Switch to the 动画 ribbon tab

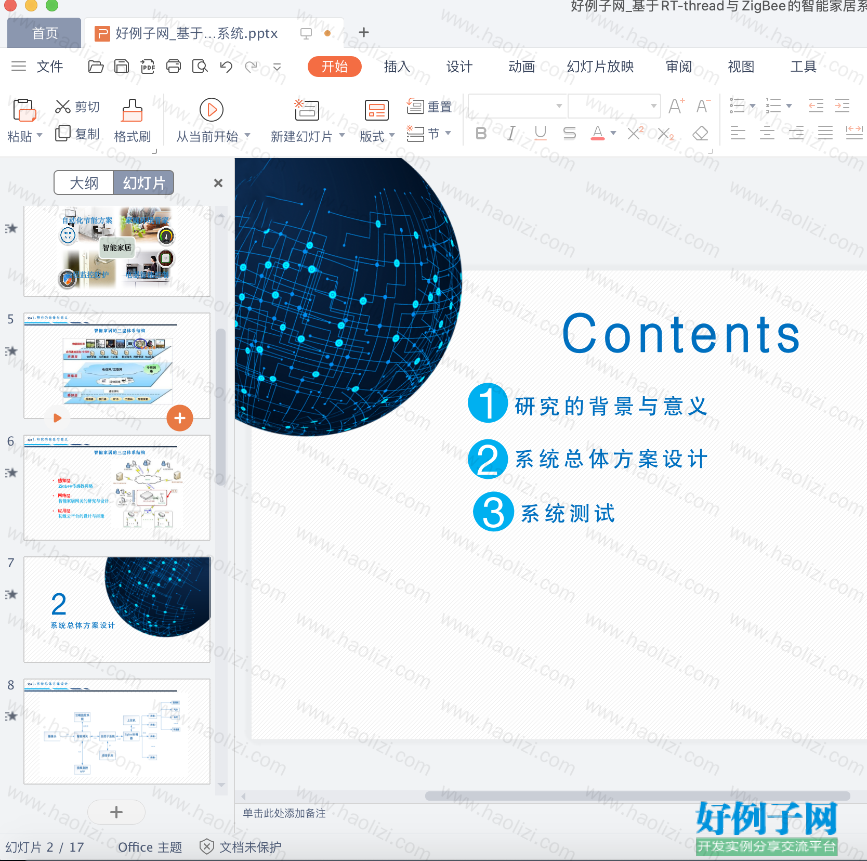pos(522,67)
